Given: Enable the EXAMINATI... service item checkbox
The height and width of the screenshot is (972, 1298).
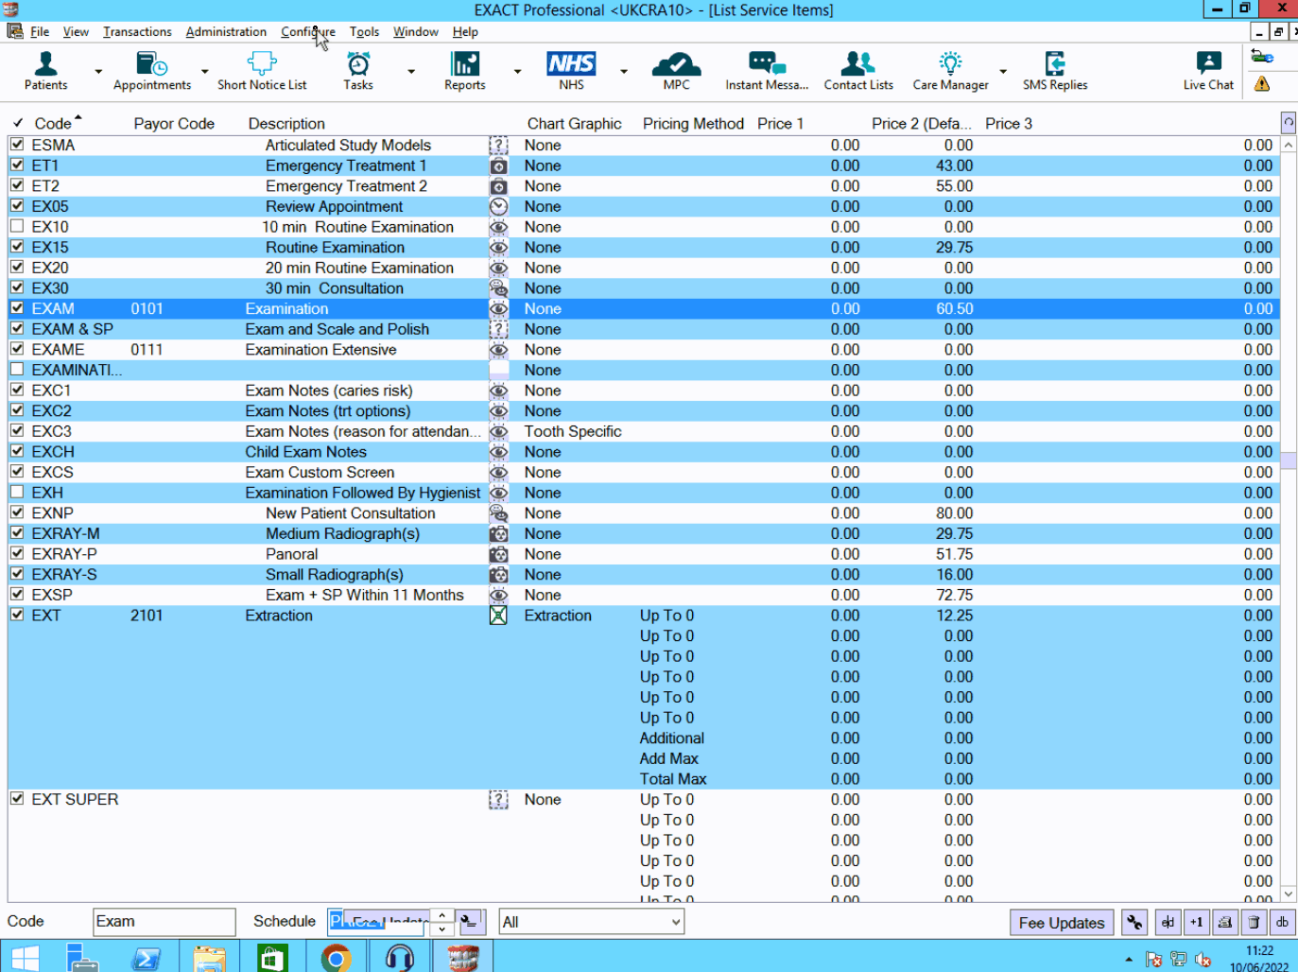Looking at the screenshot, I should (x=17, y=369).
